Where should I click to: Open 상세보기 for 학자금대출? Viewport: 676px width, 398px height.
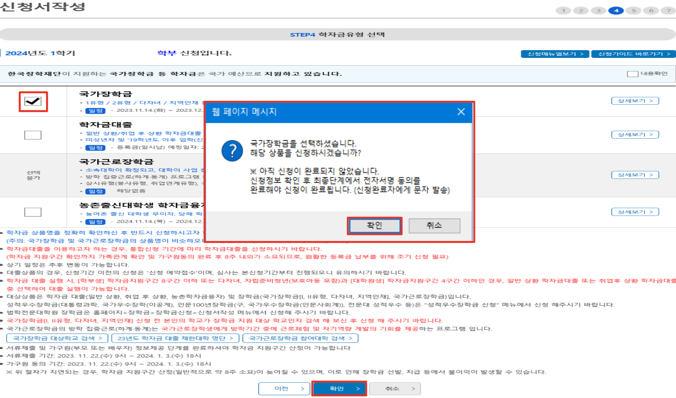click(x=635, y=135)
